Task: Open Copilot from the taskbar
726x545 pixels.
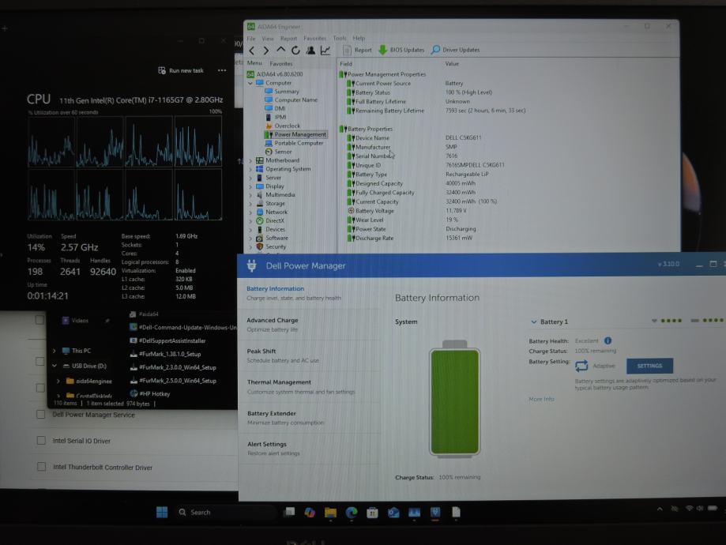Action: click(x=310, y=512)
